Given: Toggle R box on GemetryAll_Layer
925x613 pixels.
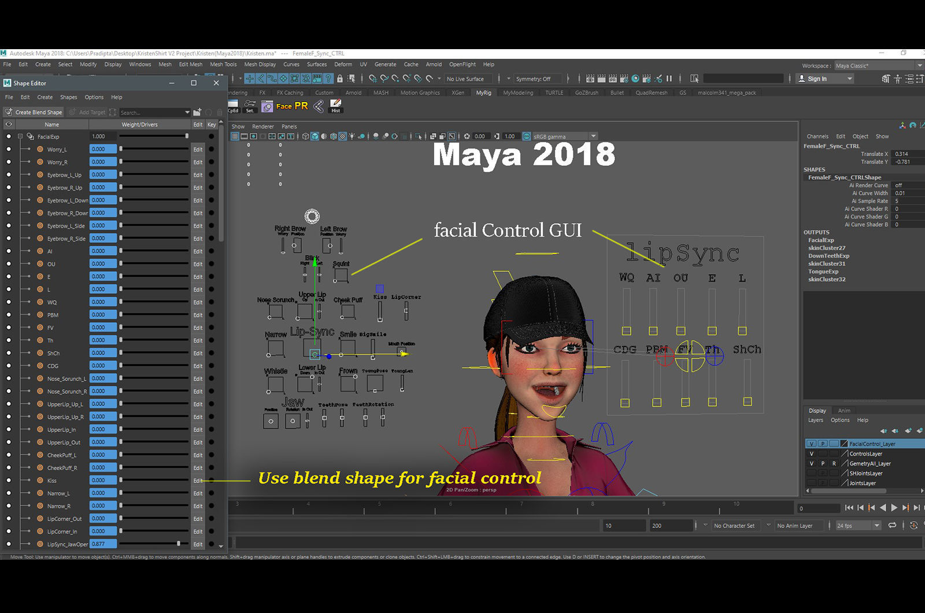Looking at the screenshot, I should pyautogui.click(x=834, y=463).
